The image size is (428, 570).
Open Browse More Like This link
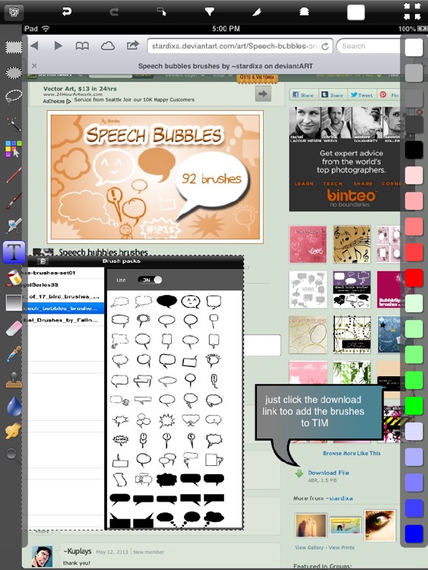352,453
